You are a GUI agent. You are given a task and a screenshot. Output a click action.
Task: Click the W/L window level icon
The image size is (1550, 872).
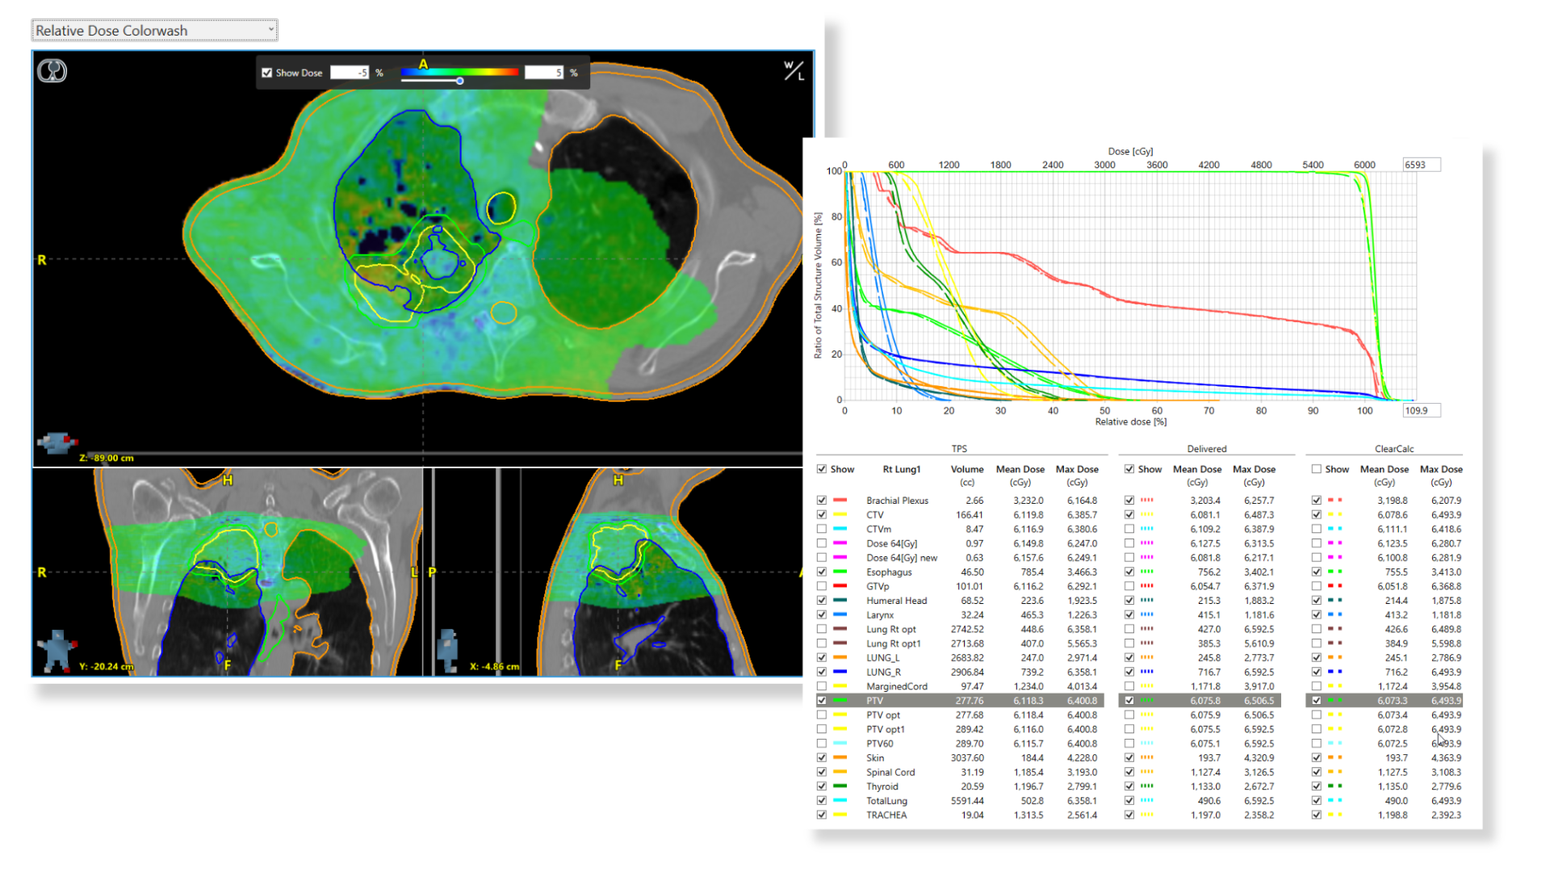point(794,71)
